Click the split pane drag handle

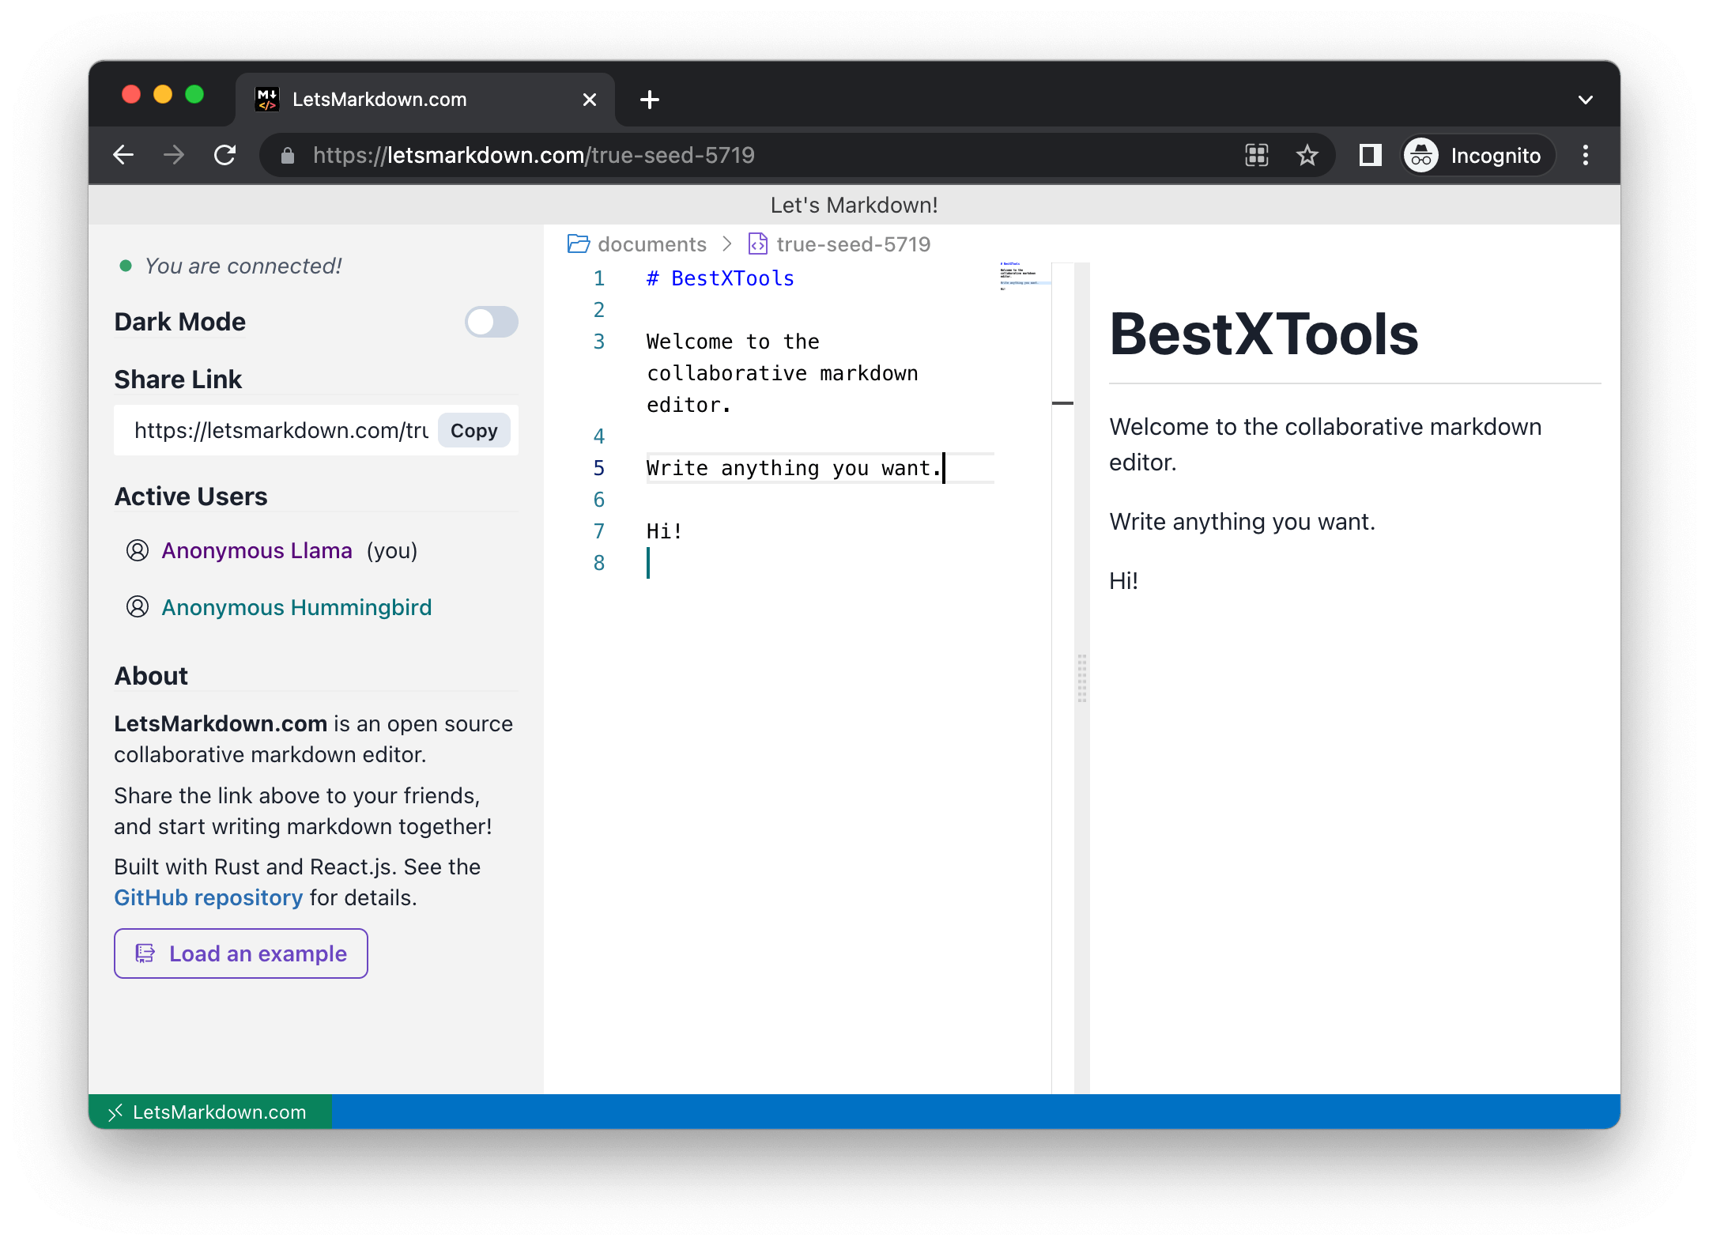(x=1082, y=678)
